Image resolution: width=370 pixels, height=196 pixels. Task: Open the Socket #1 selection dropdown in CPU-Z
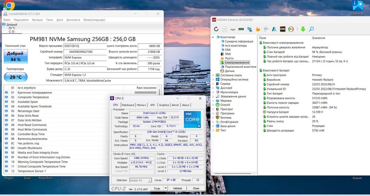pos(140,180)
